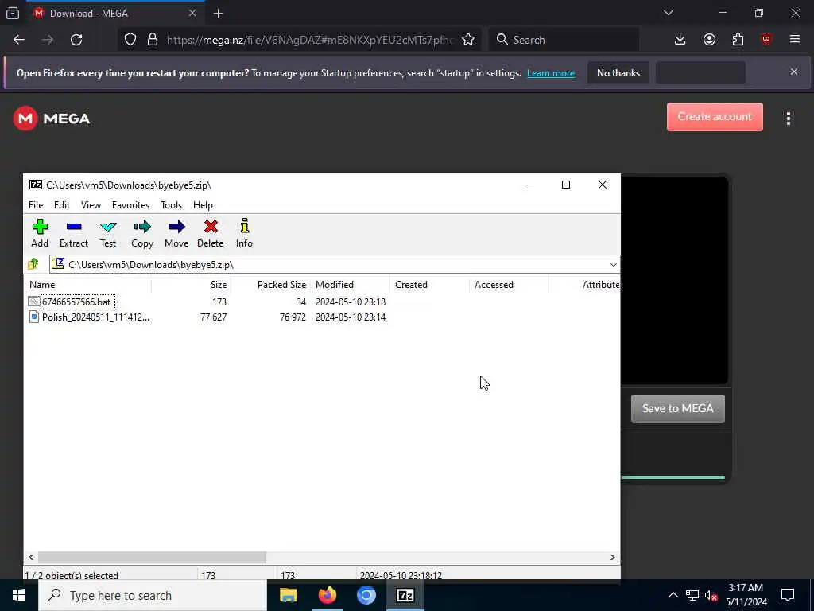Screen dimensions: 814x611
Task: Go up one folder level in 7-Zip
Action: (x=33, y=264)
